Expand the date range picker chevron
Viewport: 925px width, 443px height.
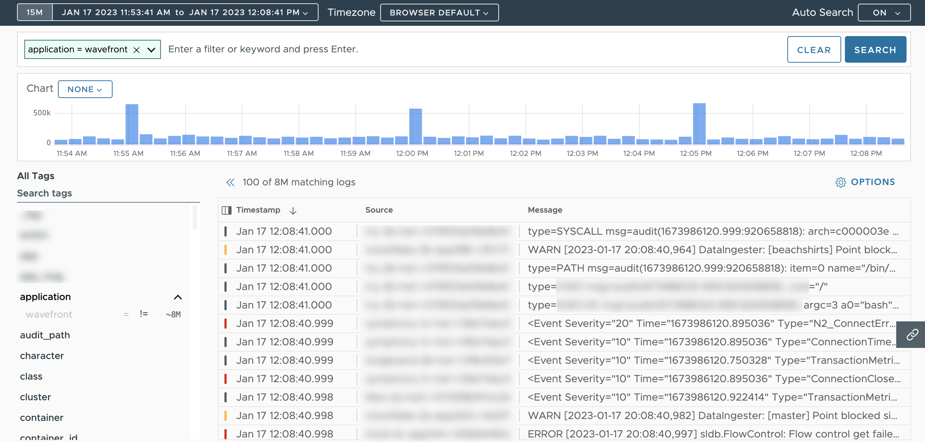coord(305,12)
